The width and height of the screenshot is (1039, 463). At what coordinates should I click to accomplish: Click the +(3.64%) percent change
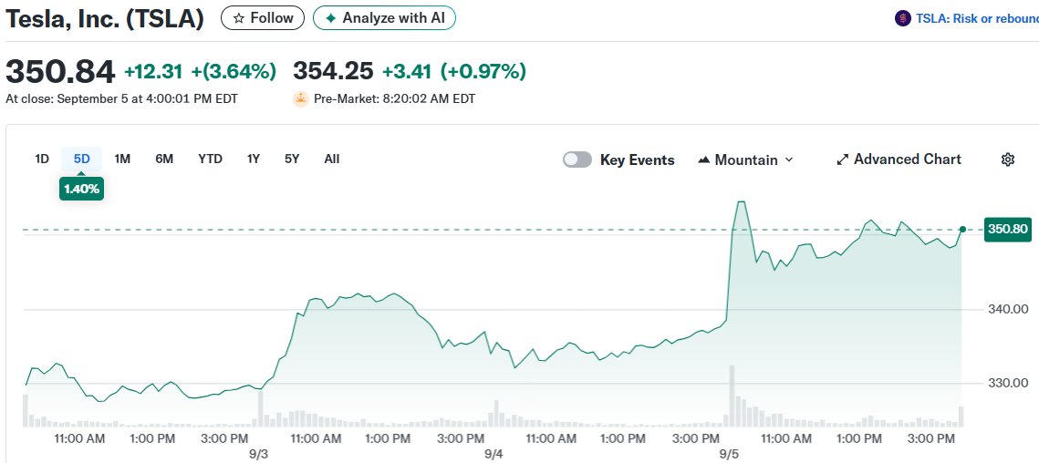[x=234, y=71]
